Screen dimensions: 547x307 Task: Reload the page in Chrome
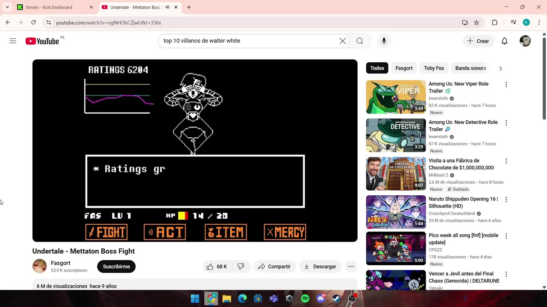point(33,22)
